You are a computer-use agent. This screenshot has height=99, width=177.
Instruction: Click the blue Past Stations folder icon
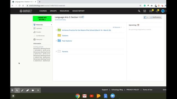pos(59,41)
